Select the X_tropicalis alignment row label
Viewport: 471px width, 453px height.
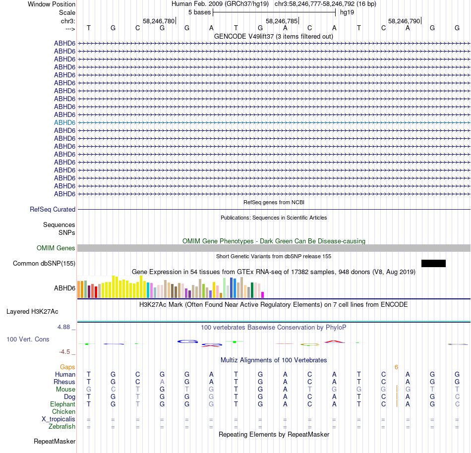(x=59, y=419)
